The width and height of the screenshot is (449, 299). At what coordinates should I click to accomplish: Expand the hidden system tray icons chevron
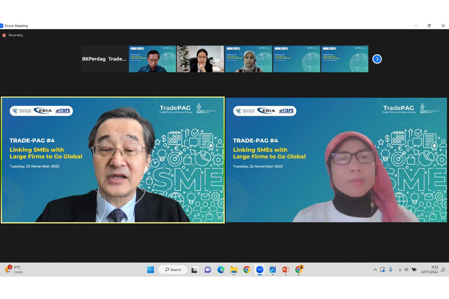pos(375,270)
